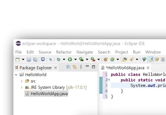166x115 pixels.
Task: Click line number 3 in the editor gutter
Action: point(106,85)
